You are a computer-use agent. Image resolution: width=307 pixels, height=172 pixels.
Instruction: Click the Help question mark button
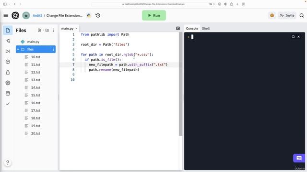click(8, 162)
